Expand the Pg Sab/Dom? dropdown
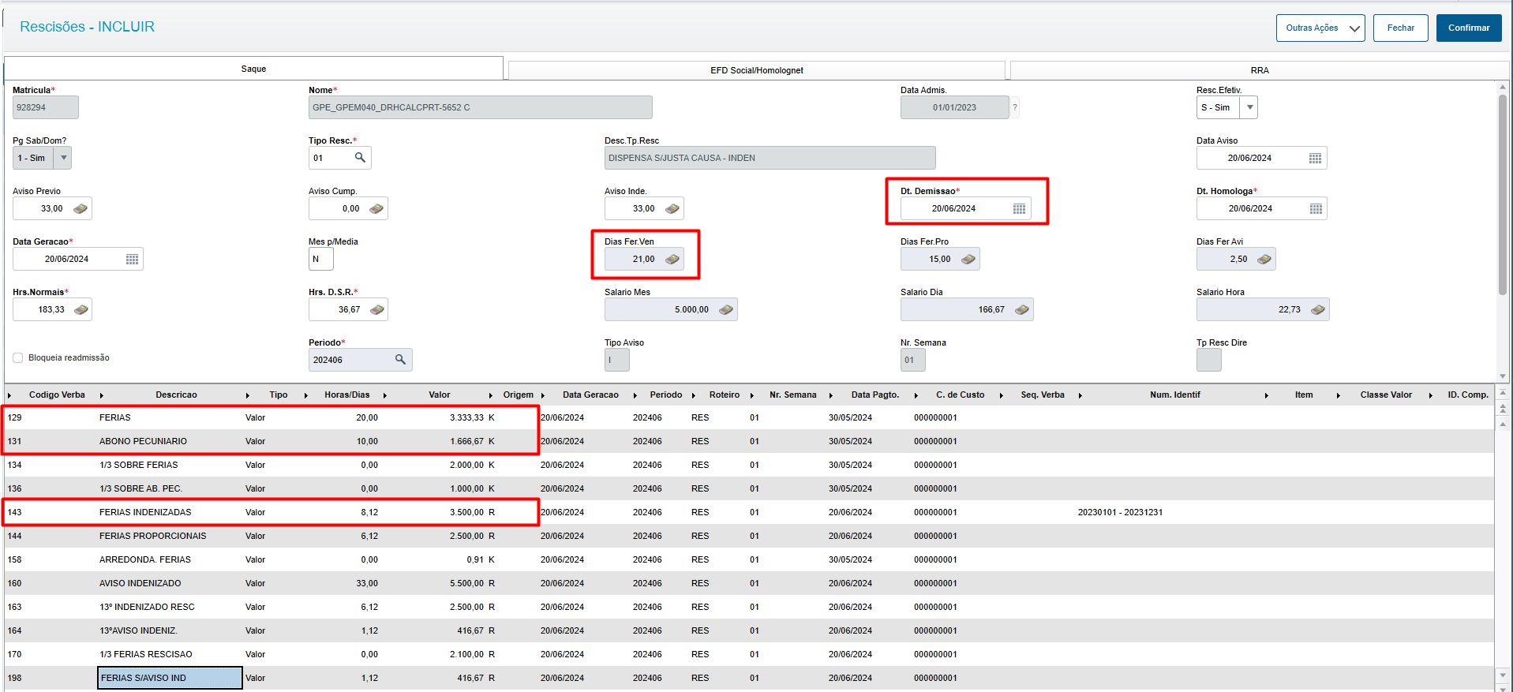The height and width of the screenshot is (692, 1513). pyautogui.click(x=63, y=158)
